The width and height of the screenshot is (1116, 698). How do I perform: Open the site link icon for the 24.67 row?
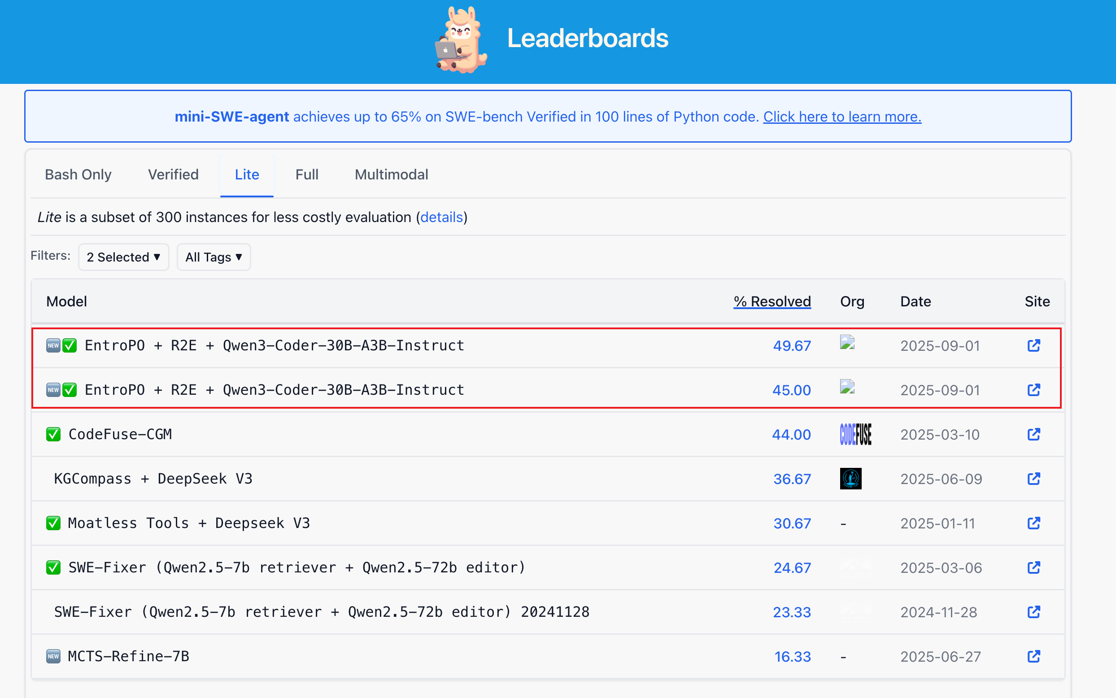[x=1033, y=567]
